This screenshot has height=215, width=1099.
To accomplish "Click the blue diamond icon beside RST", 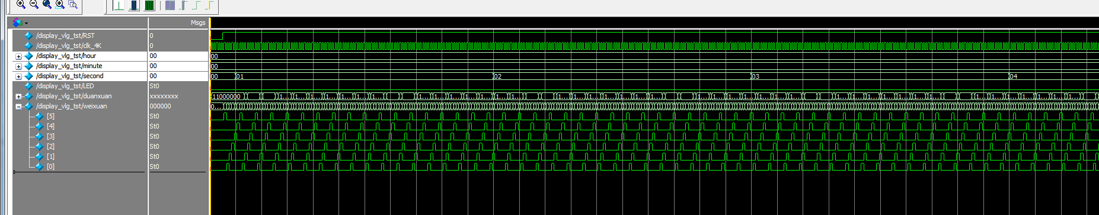I will 28,36.
